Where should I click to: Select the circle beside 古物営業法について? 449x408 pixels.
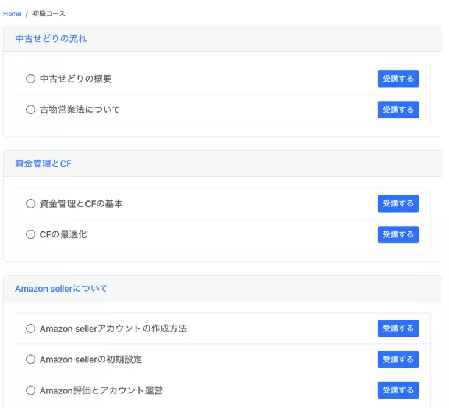(x=30, y=110)
